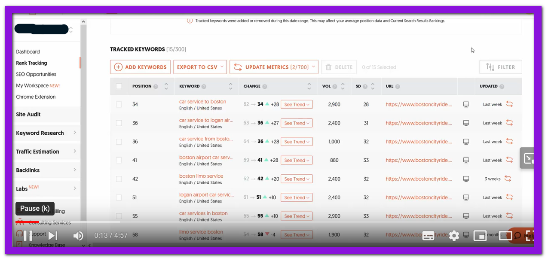Open URL link in boston limo service row
This screenshot has width=548, height=261.
[419, 179]
